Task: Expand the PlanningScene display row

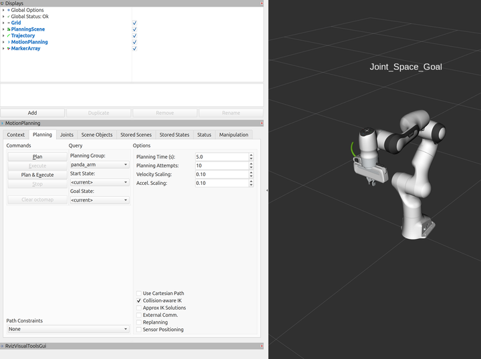Action: point(3,29)
